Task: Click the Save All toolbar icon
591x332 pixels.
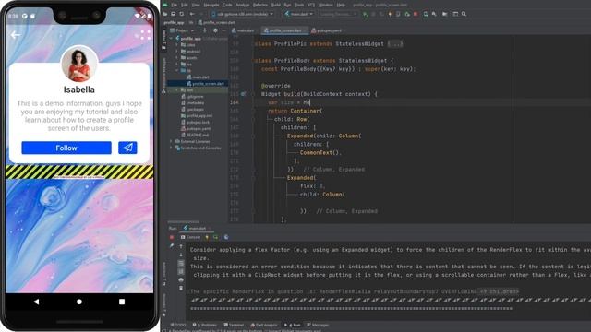Action: coord(174,14)
